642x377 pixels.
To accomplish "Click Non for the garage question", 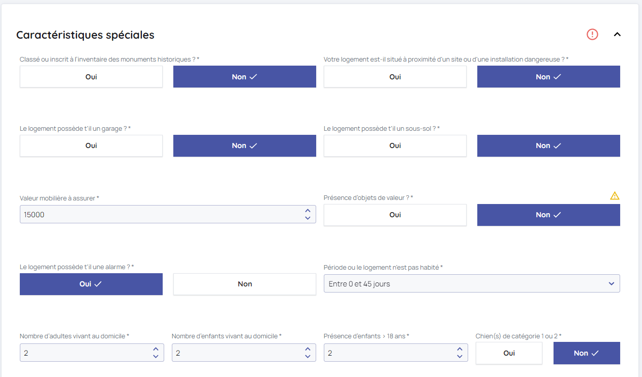I will point(244,146).
